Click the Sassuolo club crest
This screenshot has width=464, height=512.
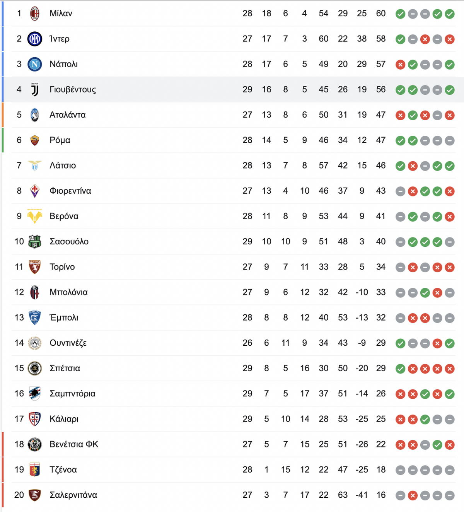(35, 242)
